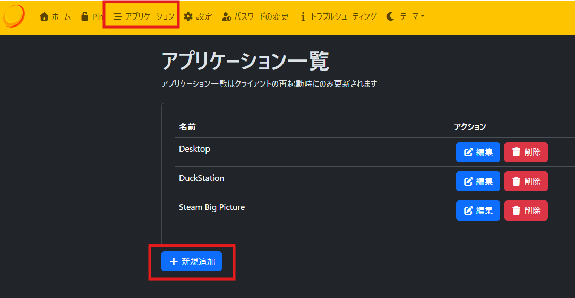The width and height of the screenshot is (575, 298).
Task: Open トラブルシューティング troubleshooting page
Action: pos(338,16)
